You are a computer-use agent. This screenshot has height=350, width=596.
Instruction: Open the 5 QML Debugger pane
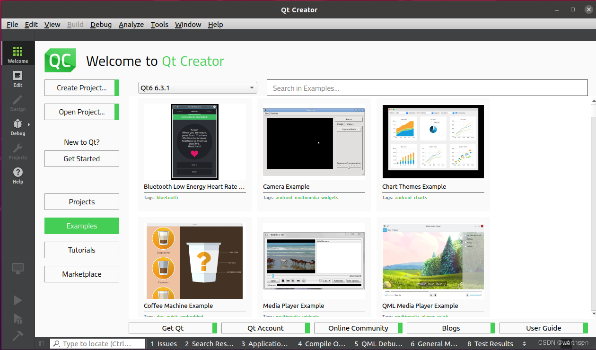(x=378, y=344)
